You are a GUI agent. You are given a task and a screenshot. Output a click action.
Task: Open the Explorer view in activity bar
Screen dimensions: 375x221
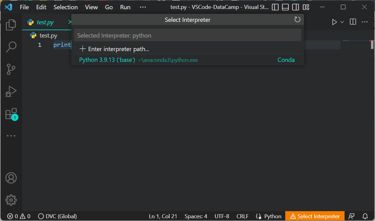point(11,25)
